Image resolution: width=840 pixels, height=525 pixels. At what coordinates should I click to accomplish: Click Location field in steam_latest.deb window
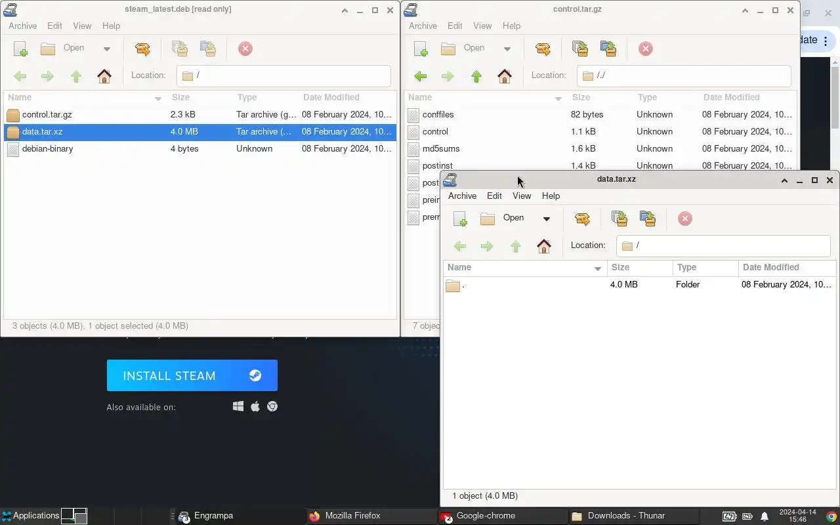pyautogui.click(x=283, y=75)
